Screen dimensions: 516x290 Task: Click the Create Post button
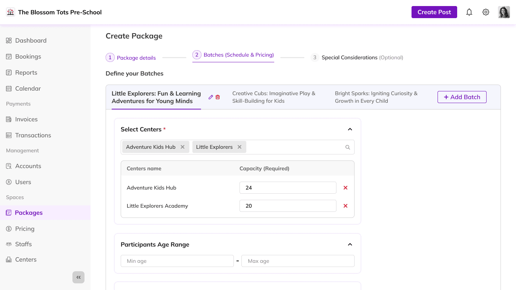(434, 12)
